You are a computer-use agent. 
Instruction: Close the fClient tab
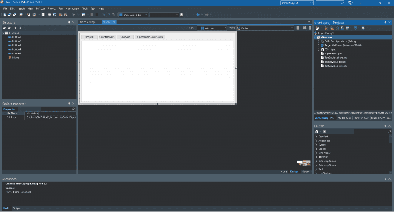(x=114, y=22)
